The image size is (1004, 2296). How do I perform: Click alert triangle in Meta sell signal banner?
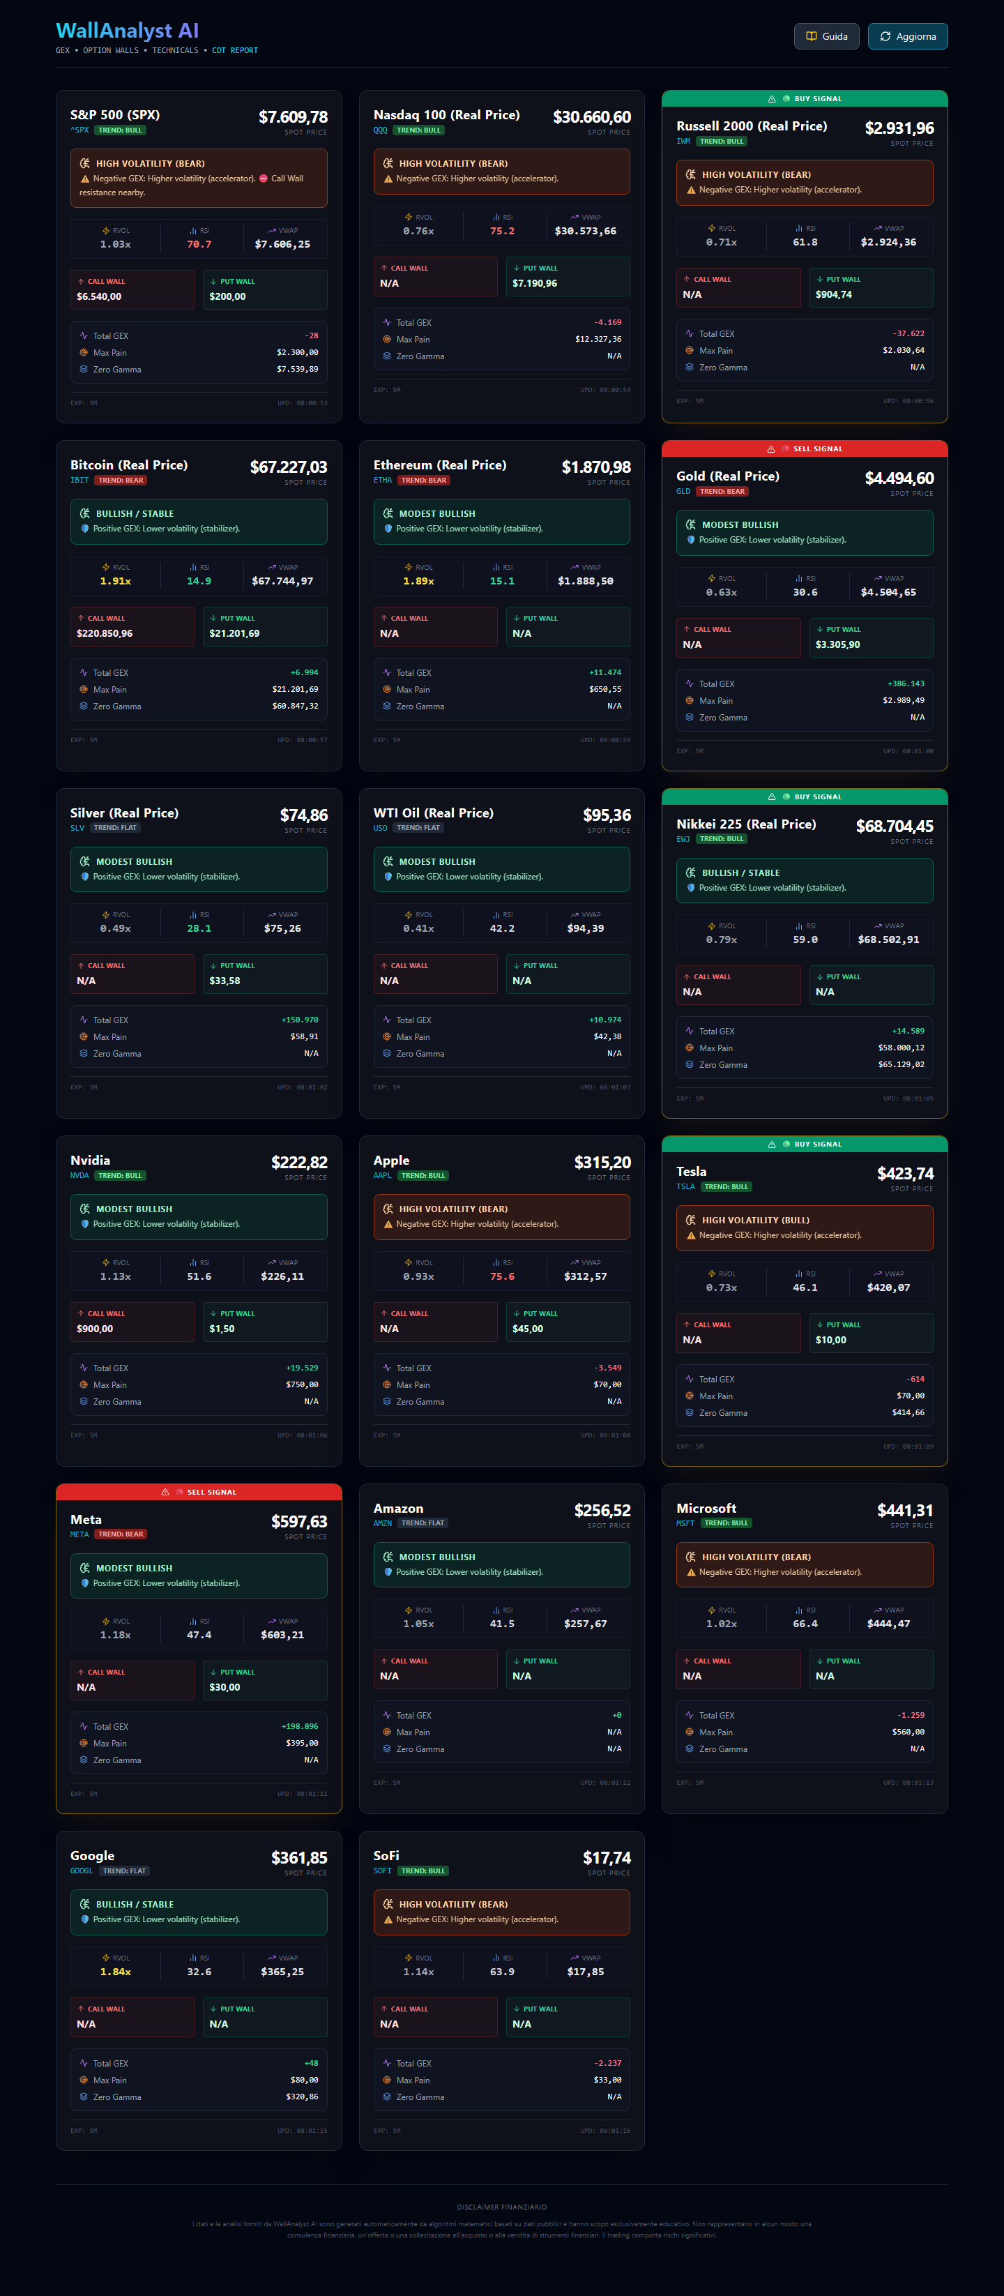tap(166, 1492)
